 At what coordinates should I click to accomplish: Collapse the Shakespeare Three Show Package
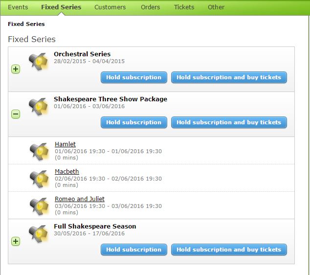click(16, 114)
